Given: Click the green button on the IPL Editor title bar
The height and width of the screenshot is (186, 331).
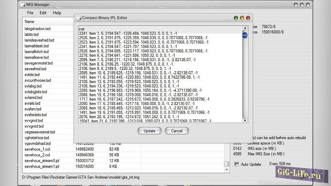Looking at the screenshot, I should [x=236, y=18].
